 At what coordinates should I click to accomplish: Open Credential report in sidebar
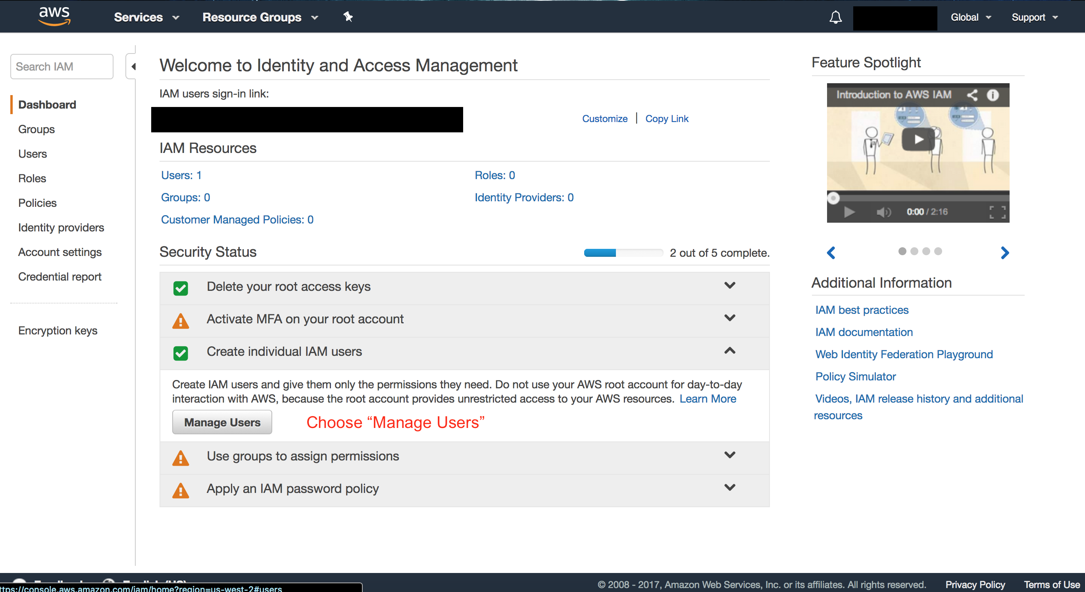tap(60, 277)
